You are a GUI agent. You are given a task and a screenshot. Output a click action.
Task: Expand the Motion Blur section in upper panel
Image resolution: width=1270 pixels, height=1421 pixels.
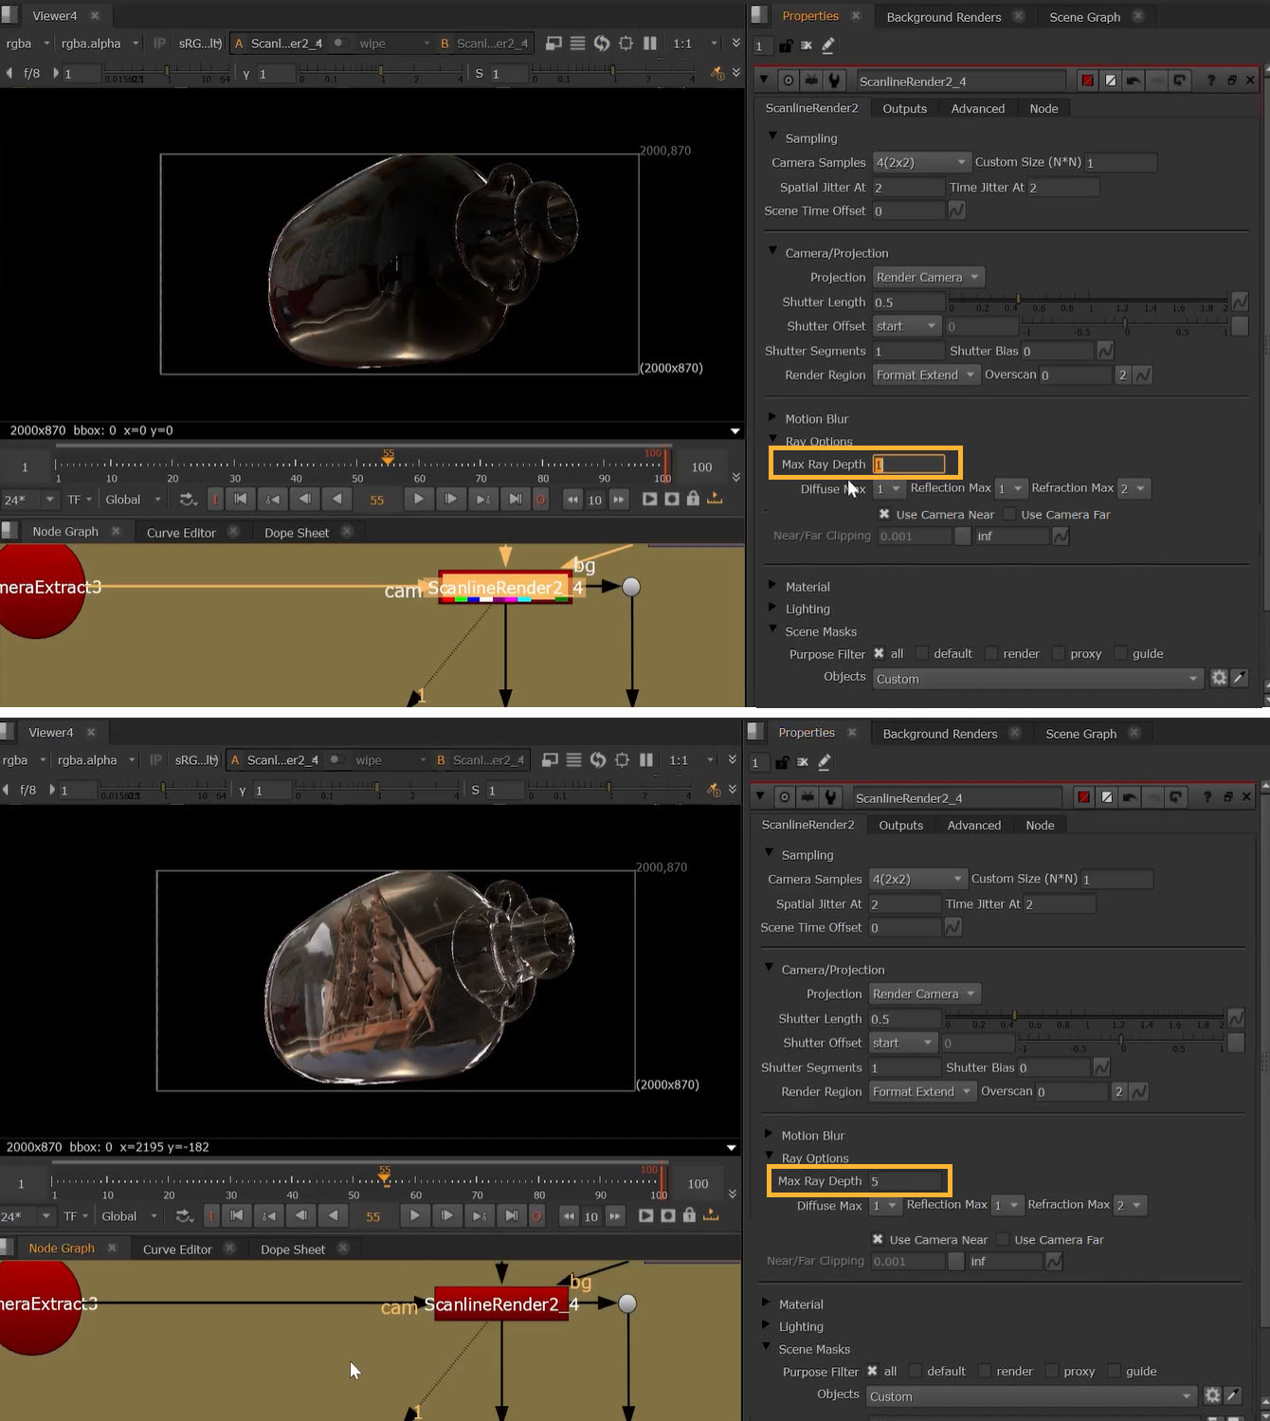click(772, 418)
